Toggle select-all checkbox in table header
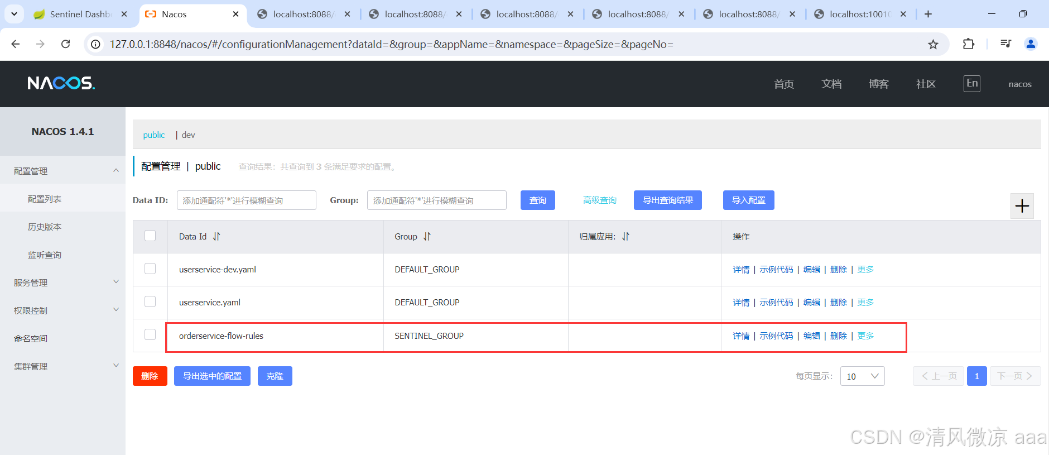Image resolution: width=1049 pixels, height=455 pixels. [x=150, y=236]
